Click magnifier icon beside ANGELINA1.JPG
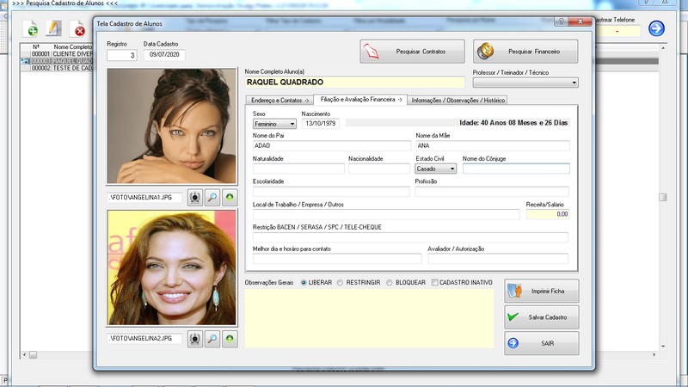 tap(212, 198)
